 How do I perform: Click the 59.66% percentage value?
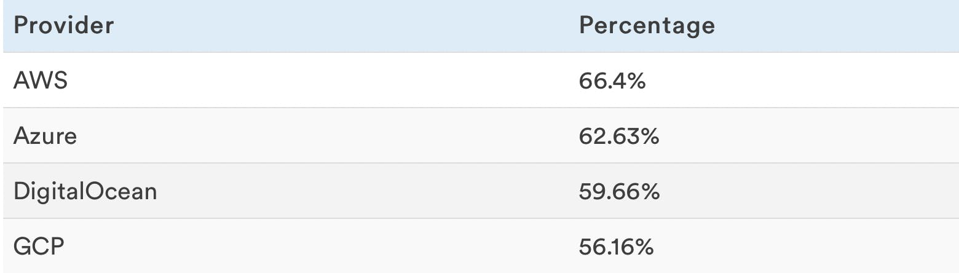point(619,191)
